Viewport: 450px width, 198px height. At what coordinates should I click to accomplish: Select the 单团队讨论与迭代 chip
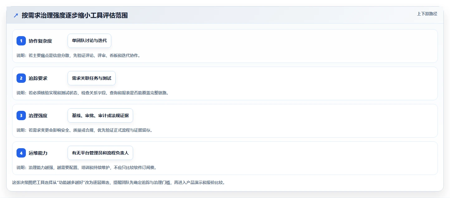click(x=89, y=41)
